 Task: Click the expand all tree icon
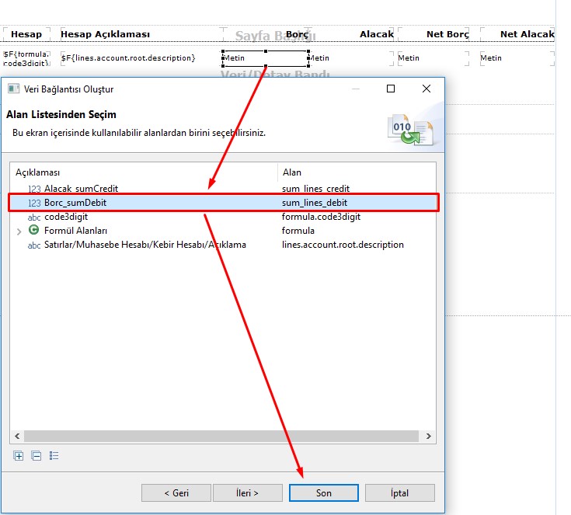19,456
